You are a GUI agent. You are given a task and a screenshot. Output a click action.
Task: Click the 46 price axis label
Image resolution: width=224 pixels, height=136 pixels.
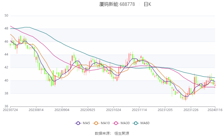[6, 42]
